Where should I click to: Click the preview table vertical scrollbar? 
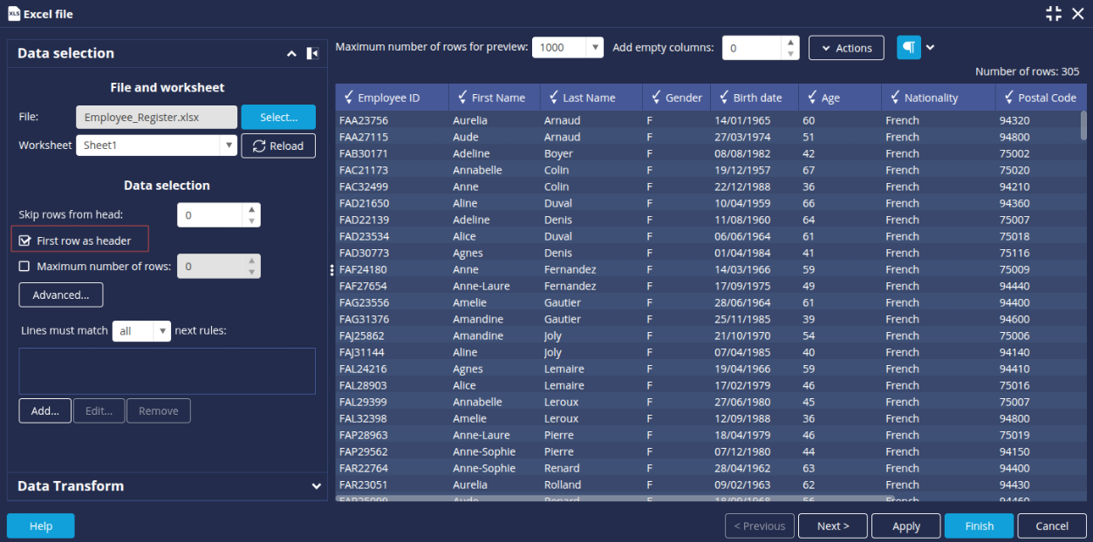click(x=1083, y=126)
